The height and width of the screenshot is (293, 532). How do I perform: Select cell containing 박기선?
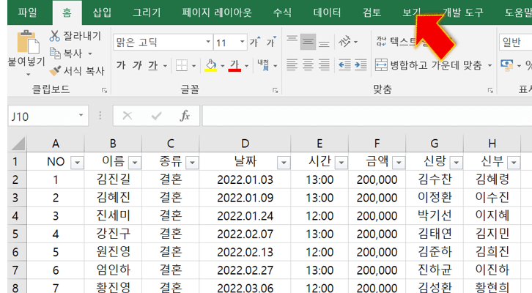435,215
